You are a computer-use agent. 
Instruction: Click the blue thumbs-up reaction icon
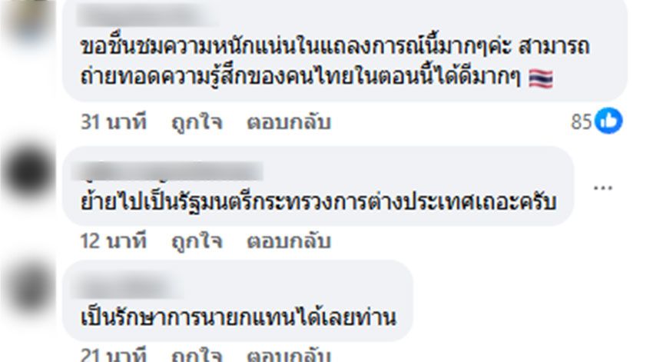tap(608, 121)
